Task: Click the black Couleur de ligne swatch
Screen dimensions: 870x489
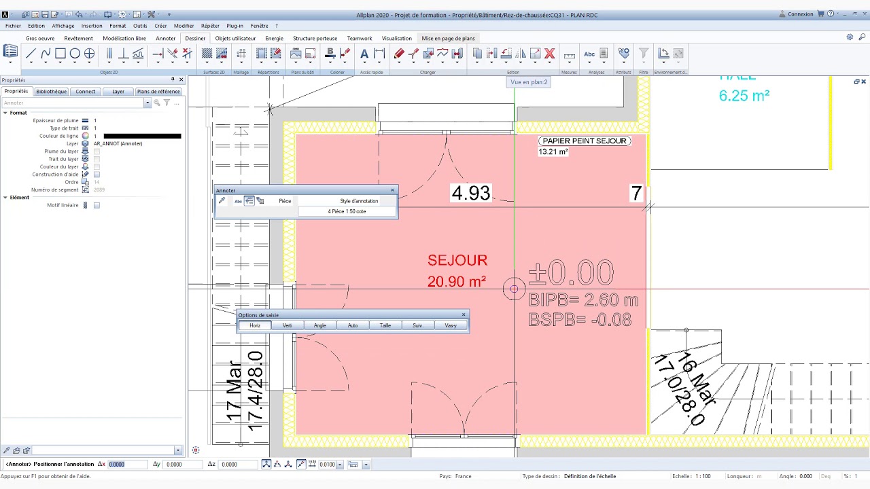Action: [x=142, y=136]
